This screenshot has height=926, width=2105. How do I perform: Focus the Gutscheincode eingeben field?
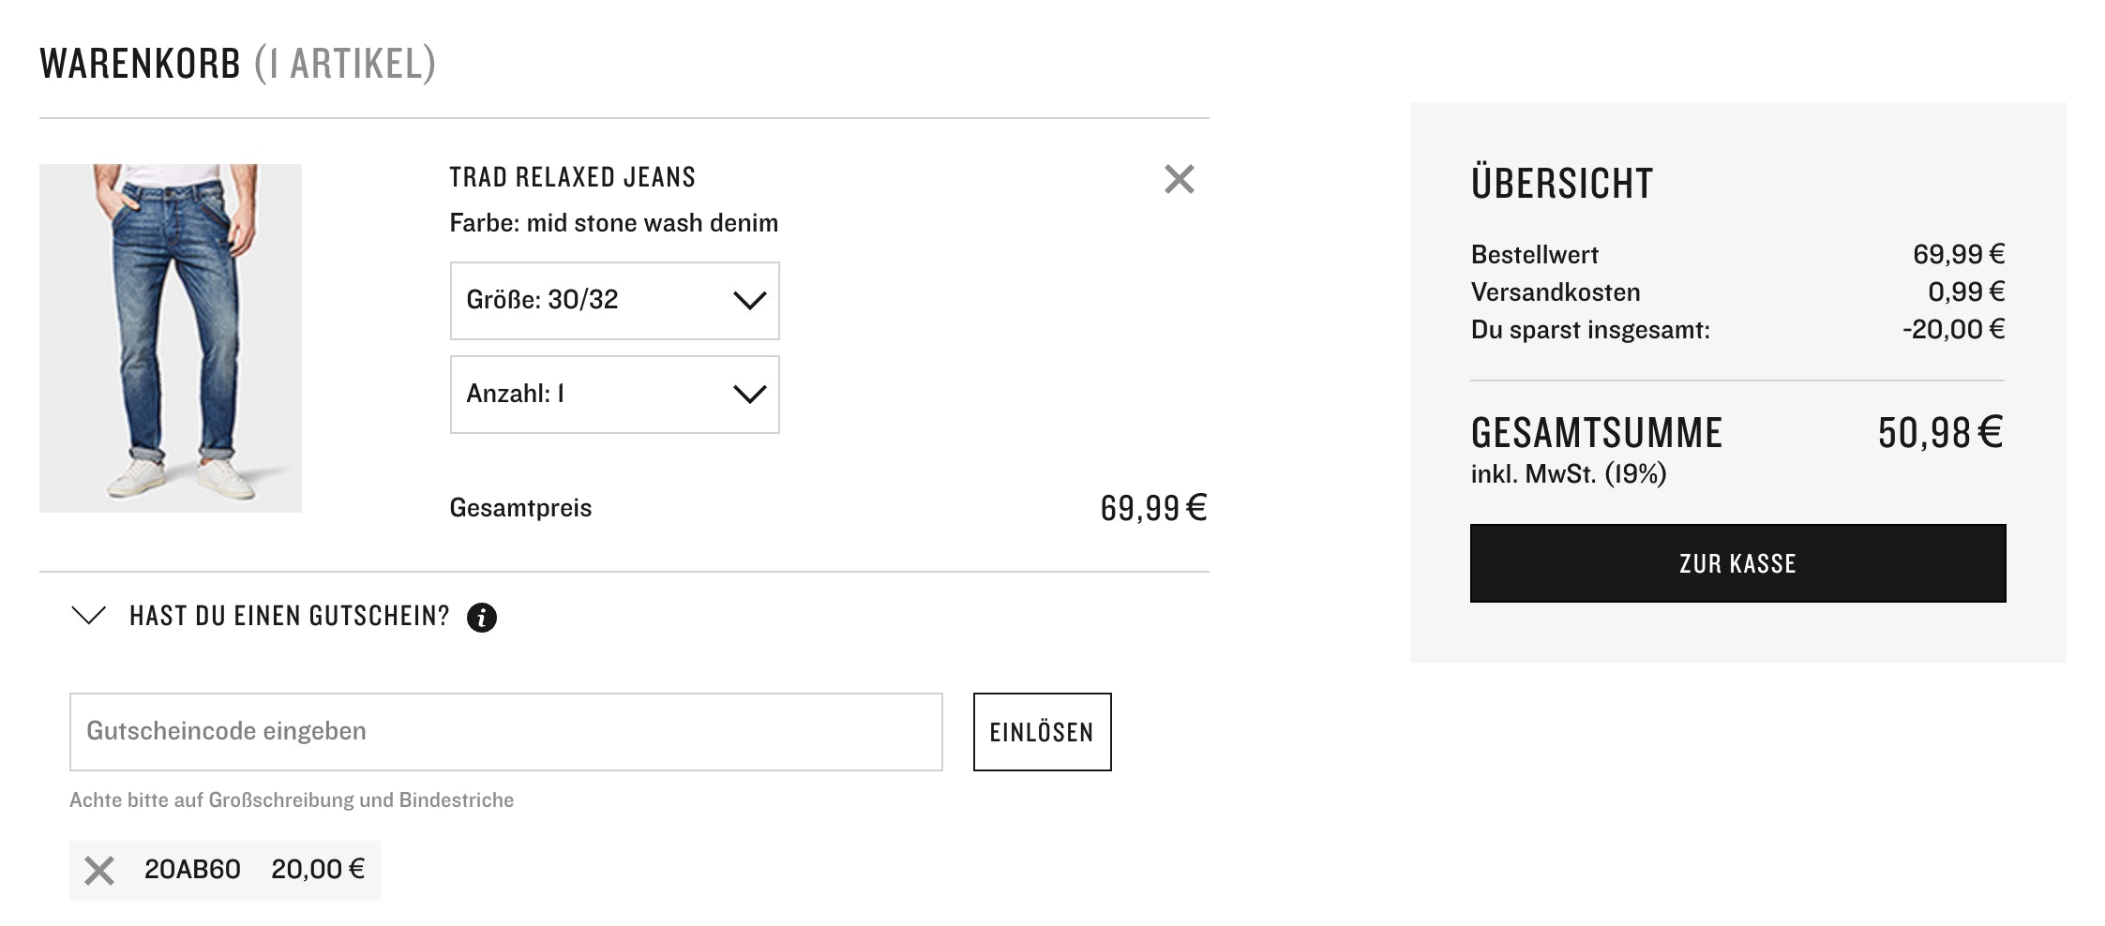coord(505,732)
